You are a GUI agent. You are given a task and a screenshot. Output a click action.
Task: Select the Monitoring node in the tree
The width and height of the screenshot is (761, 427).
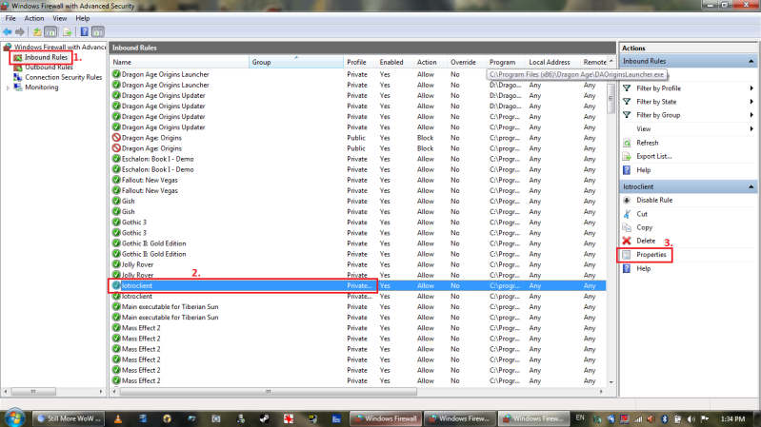41,87
